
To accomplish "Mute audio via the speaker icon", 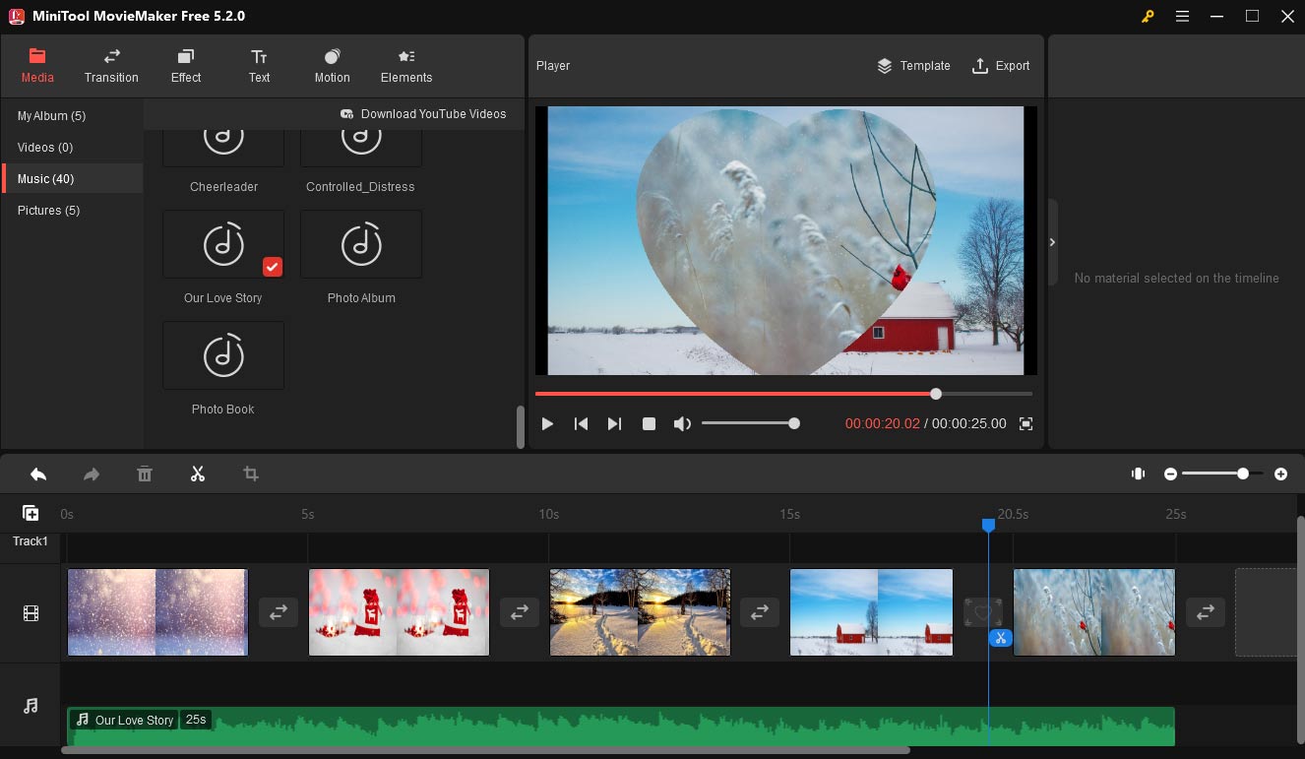I will pos(681,423).
